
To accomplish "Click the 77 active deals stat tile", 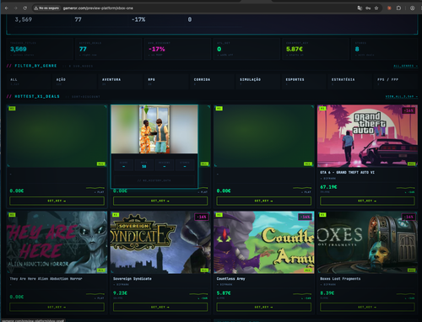I will (109, 49).
